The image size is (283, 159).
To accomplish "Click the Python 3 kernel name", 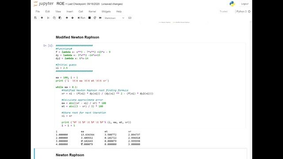I will [241, 11].
